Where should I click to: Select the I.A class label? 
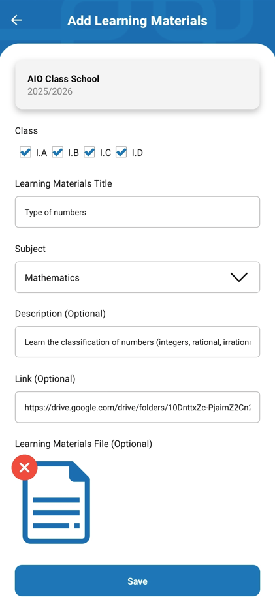(42, 153)
